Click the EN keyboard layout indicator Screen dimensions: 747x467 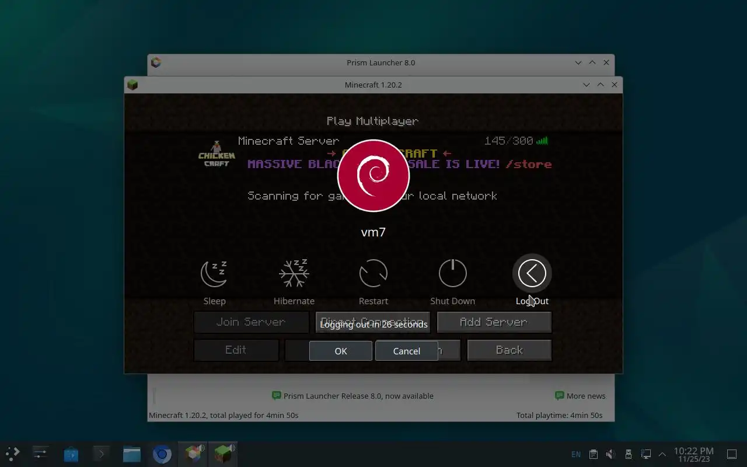pos(576,454)
